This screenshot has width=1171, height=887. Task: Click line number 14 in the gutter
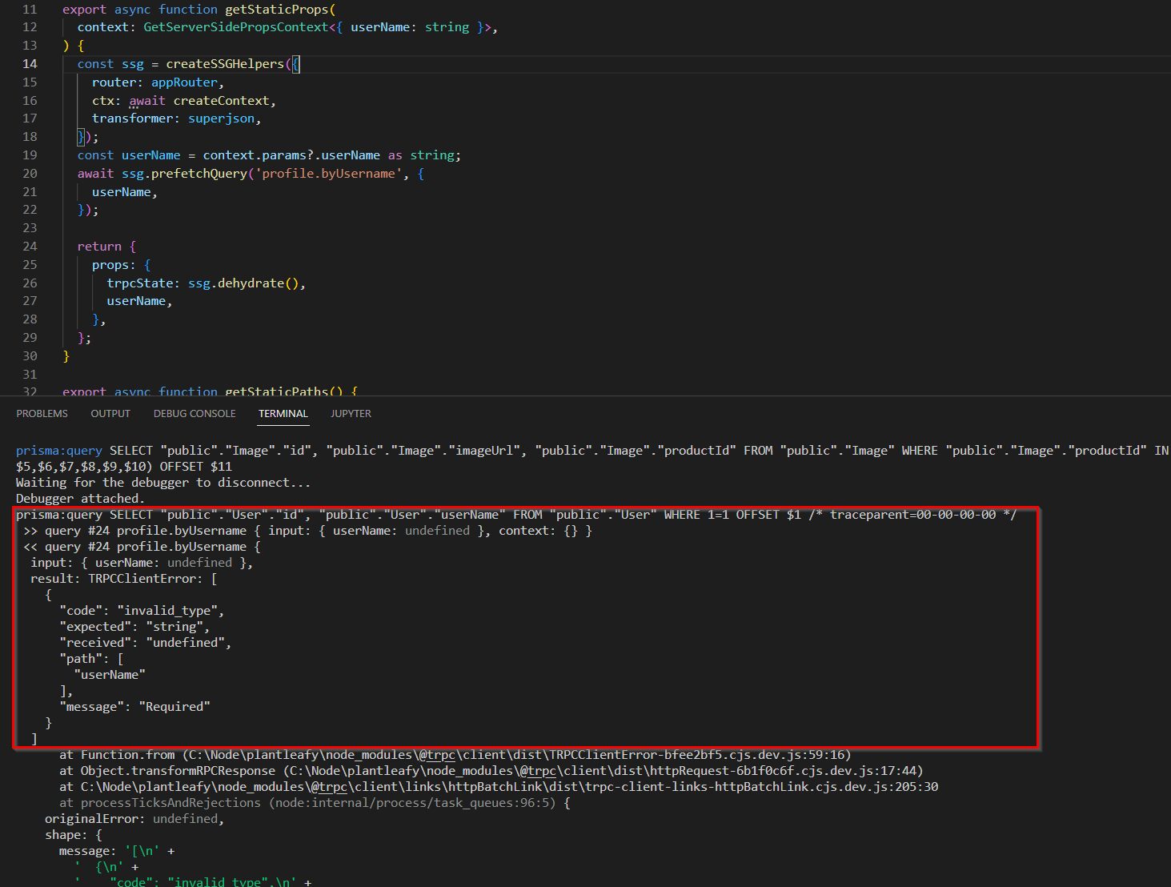(30, 64)
